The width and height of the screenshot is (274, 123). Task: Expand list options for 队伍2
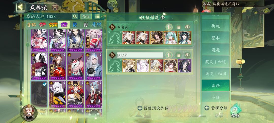178,55
